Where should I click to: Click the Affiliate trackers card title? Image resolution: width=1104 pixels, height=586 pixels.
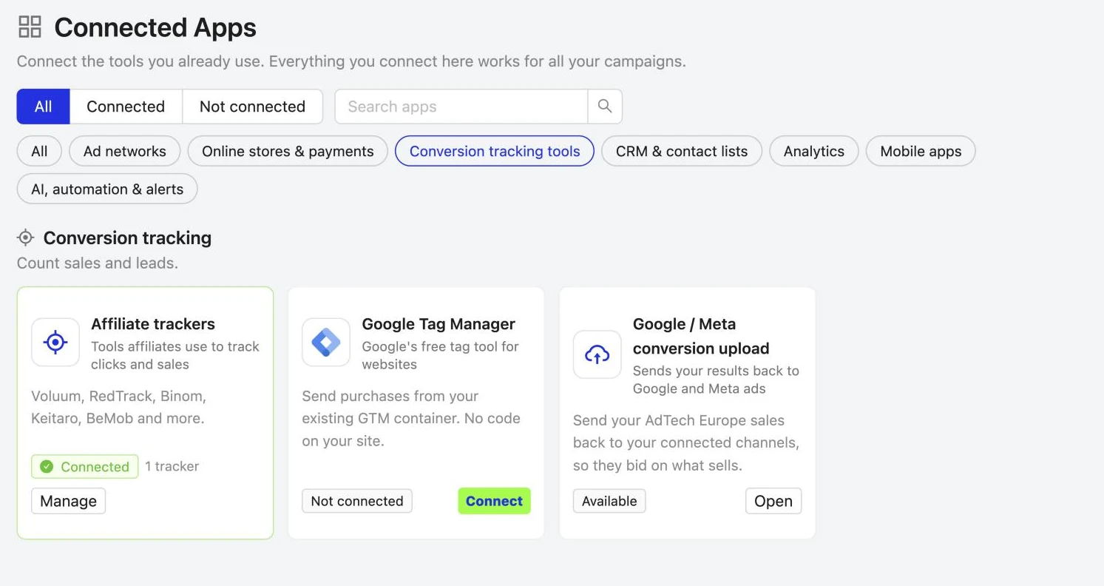[x=153, y=324]
